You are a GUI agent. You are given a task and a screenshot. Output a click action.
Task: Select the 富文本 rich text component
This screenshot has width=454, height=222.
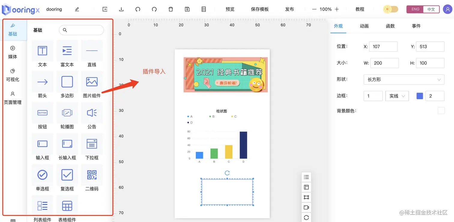click(67, 54)
